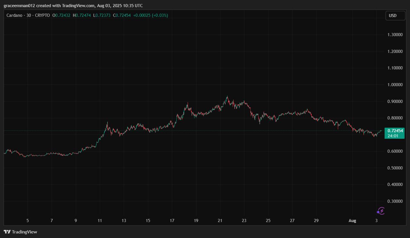The width and height of the screenshot is (410, 238).
Task: Click the Cardano symbol name
Action: [x=14, y=15]
